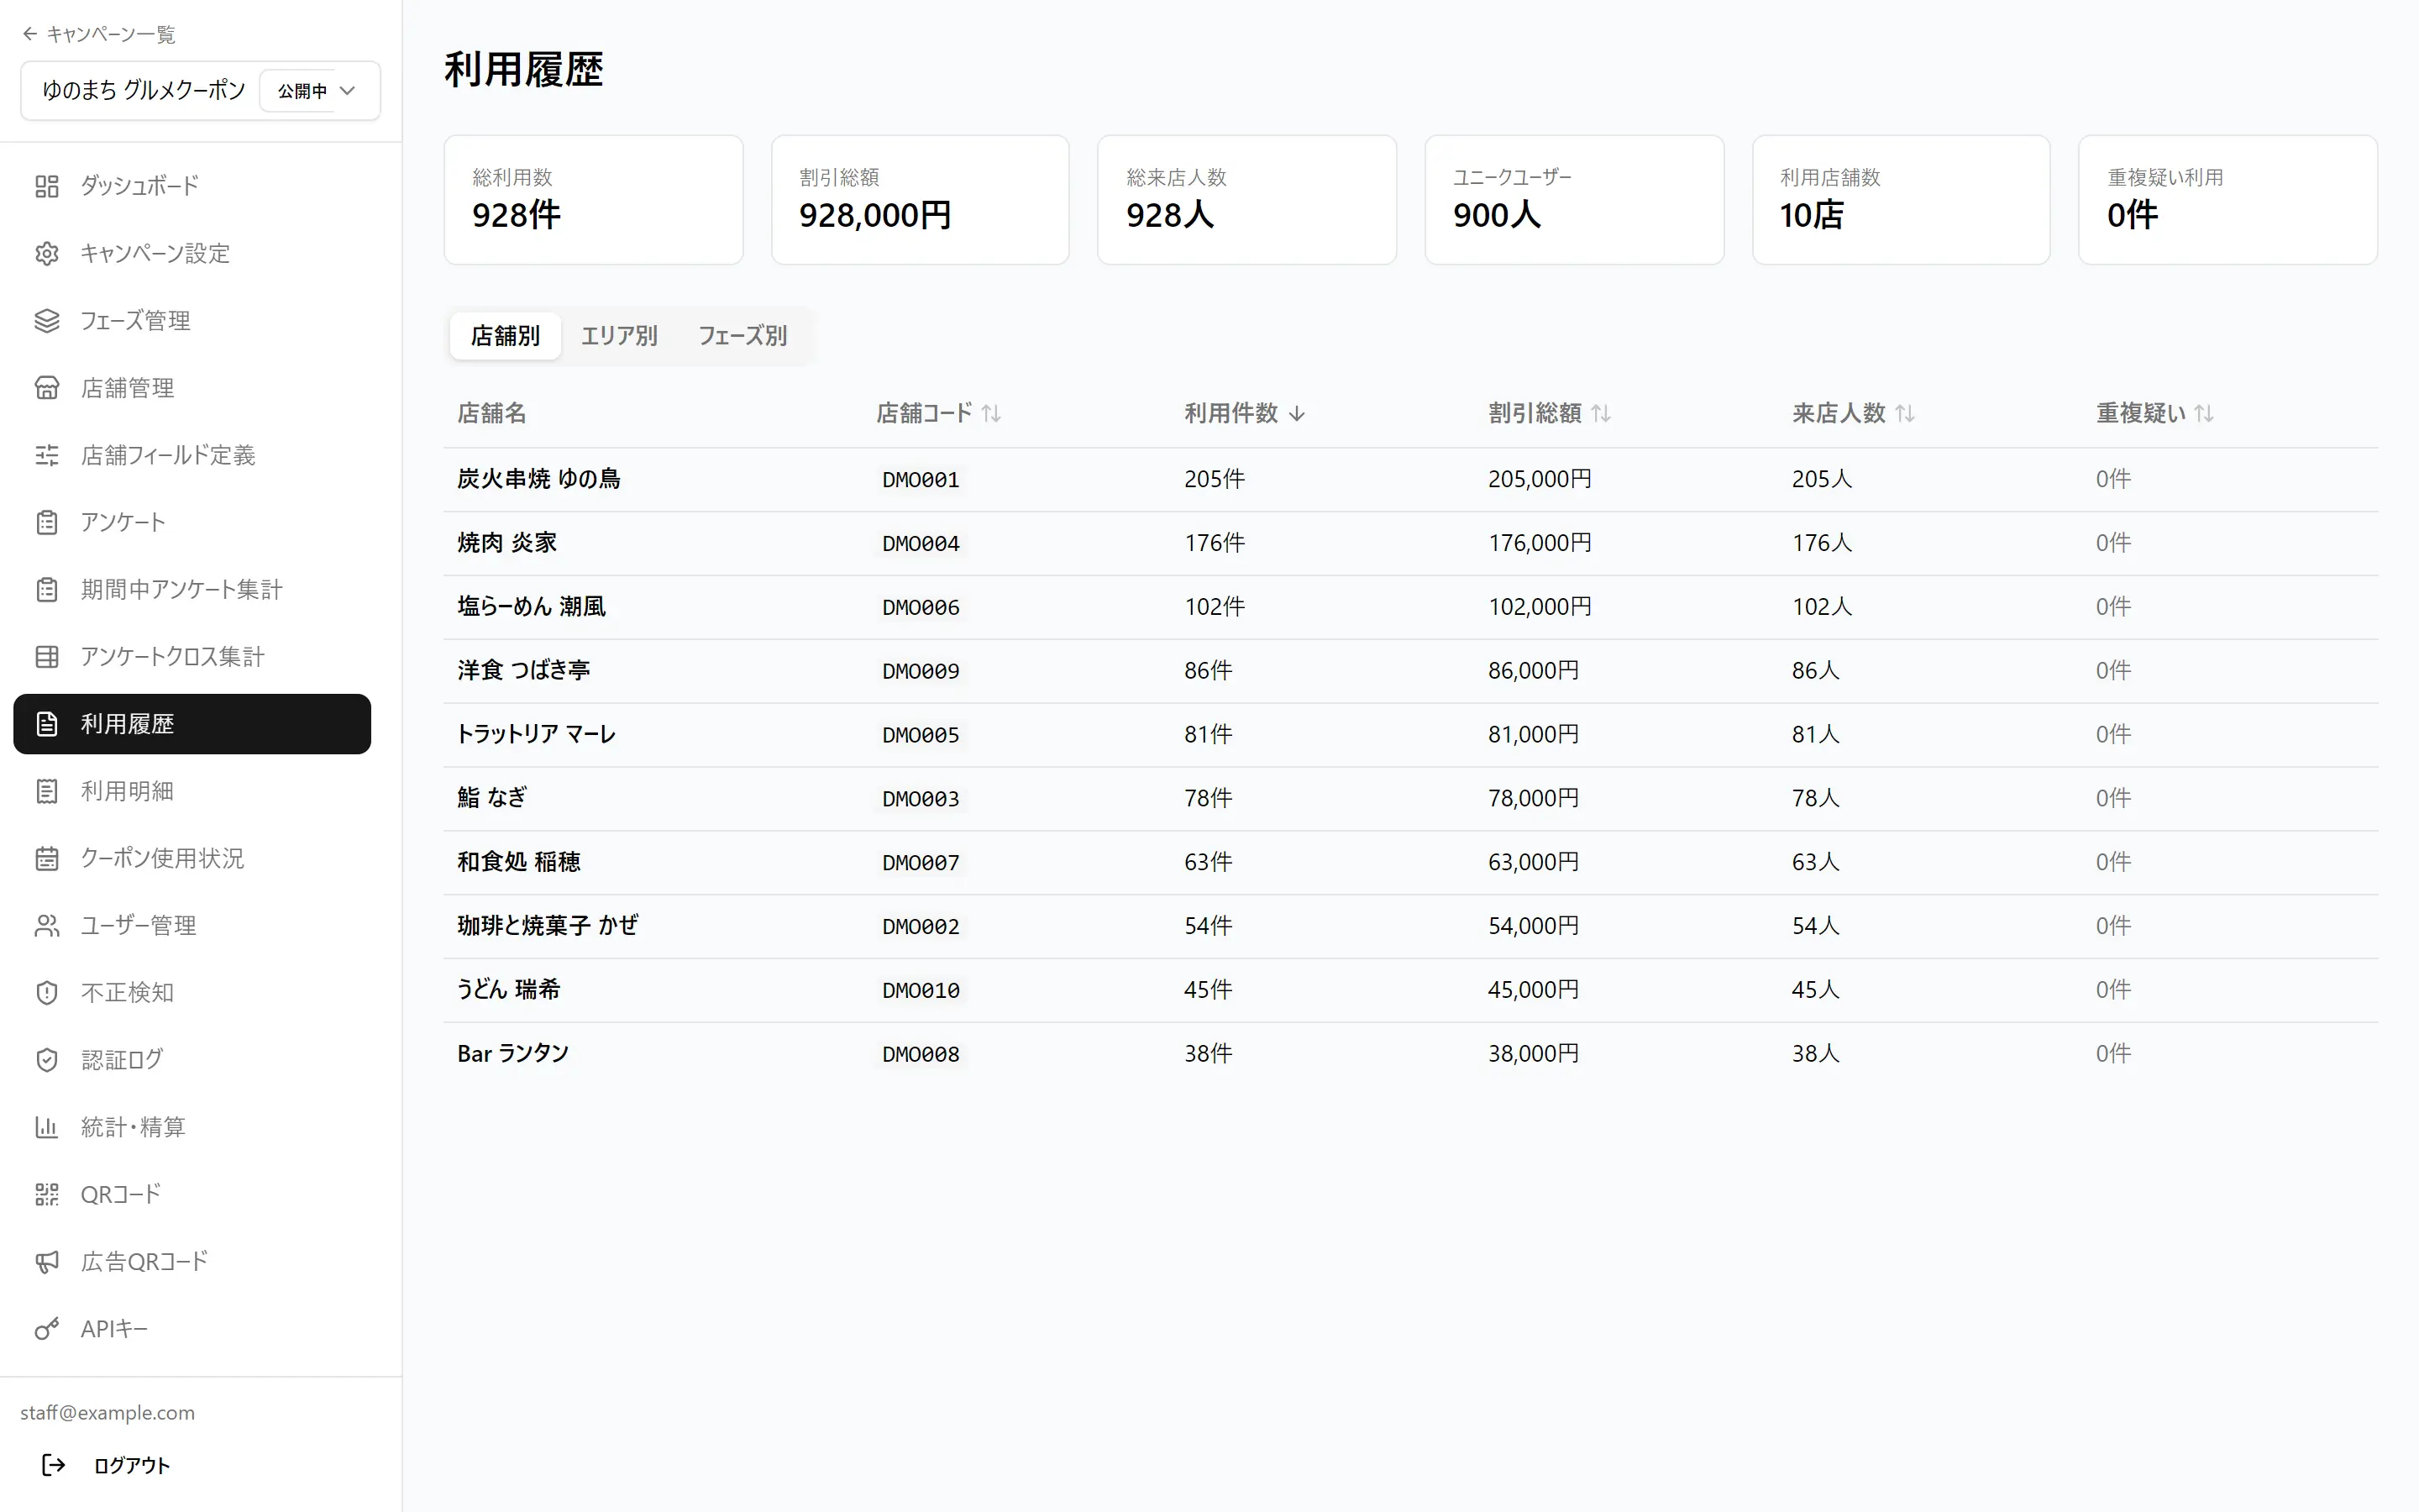Screen dimensions: 2419x1512
Task: Click store name 和食処 稲穂
Action: 519,862
